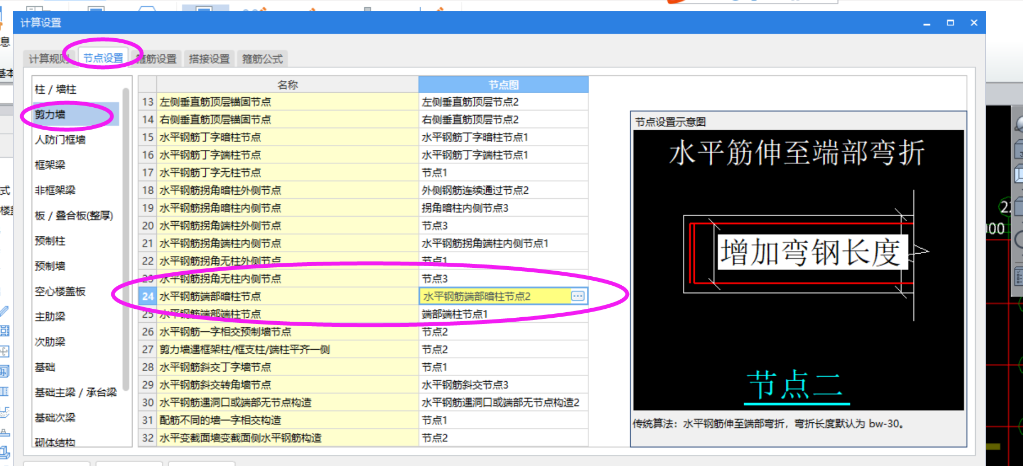Select row 26 水平钢筋一字相交预制墙节点

[x=287, y=332]
